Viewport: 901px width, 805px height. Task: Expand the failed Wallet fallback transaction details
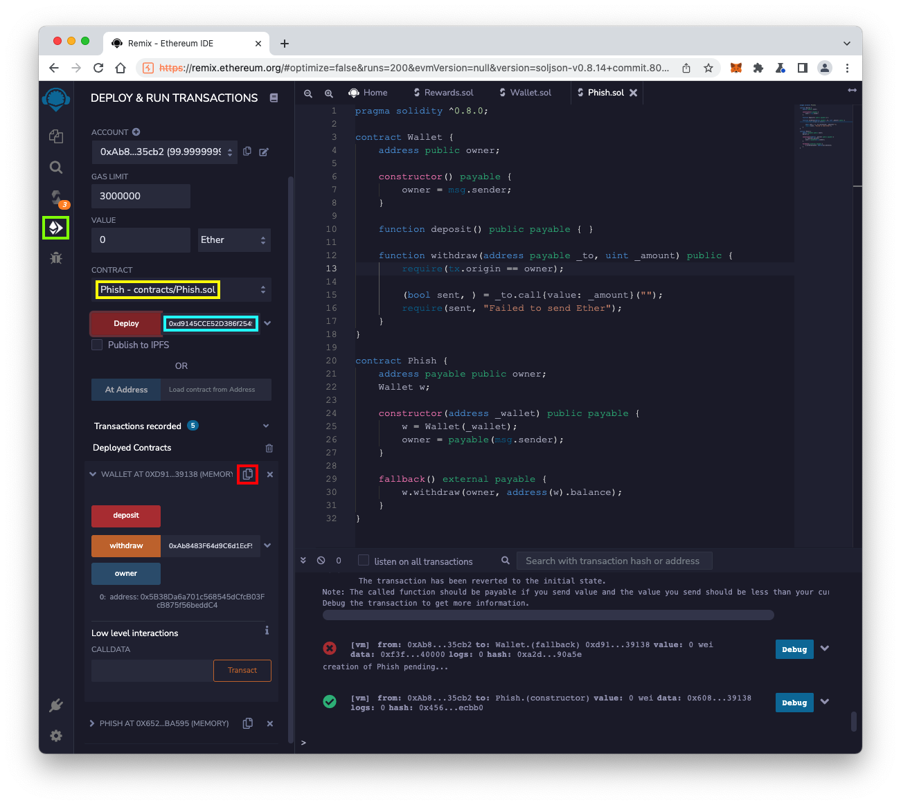click(x=825, y=649)
